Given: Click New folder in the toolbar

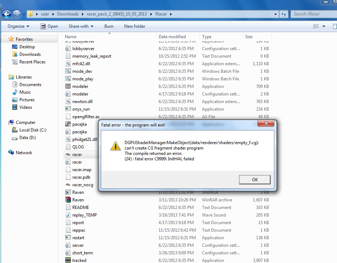Looking at the screenshot, I should [135, 26].
